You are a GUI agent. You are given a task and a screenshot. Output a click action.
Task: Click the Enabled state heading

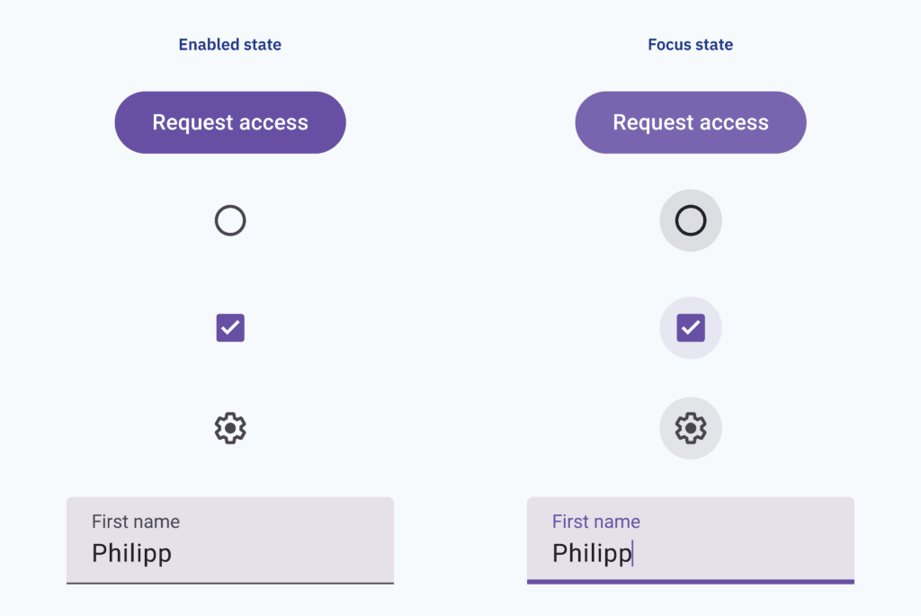(230, 44)
